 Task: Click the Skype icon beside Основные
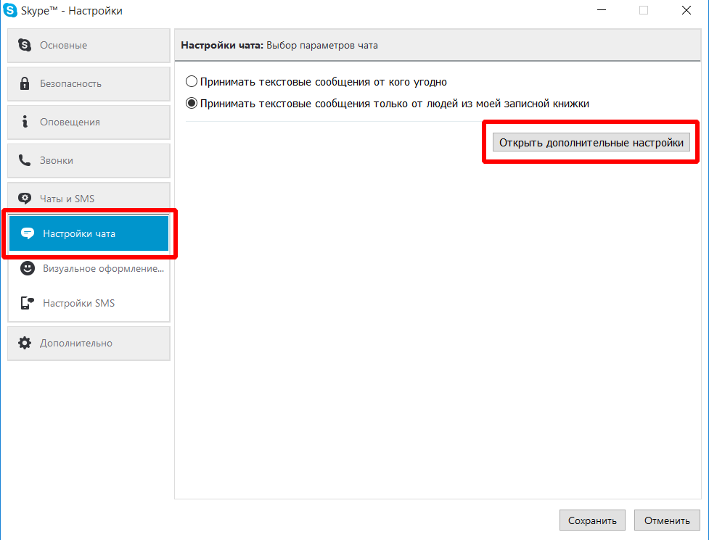25,46
